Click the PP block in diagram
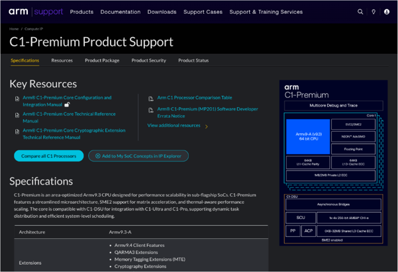 point(293,231)
